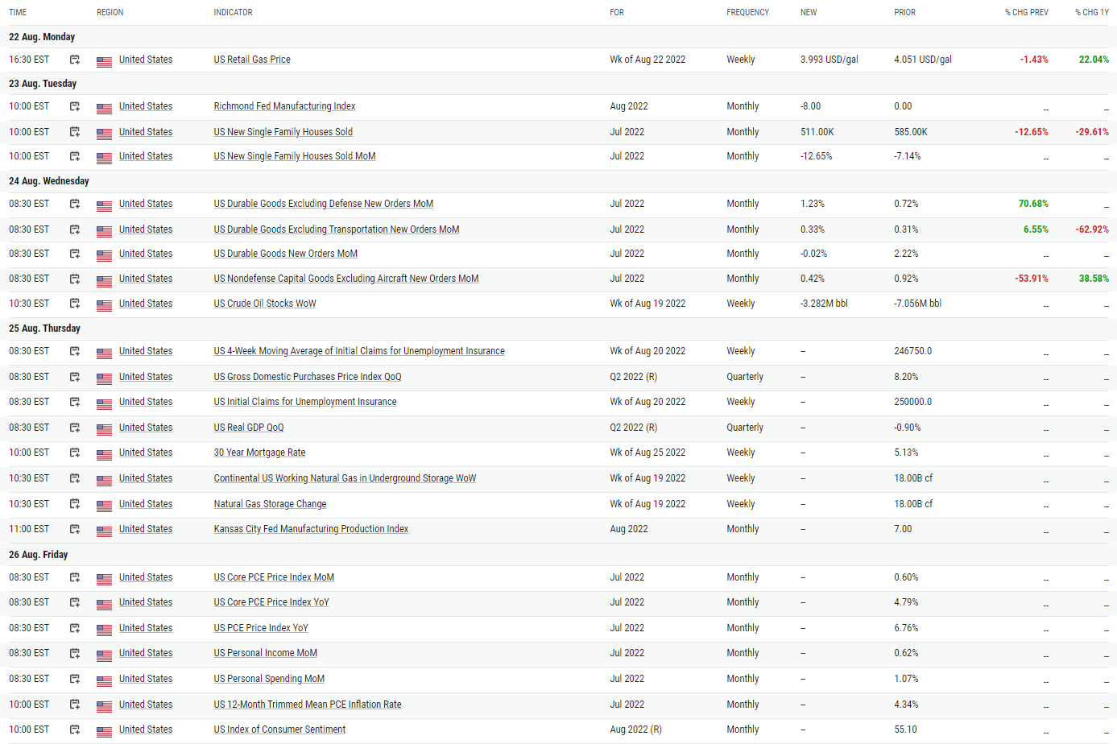Click calendar icon in US Core PCE Price Index YoY row
Image resolution: width=1117 pixels, height=744 pixels.
75,602
